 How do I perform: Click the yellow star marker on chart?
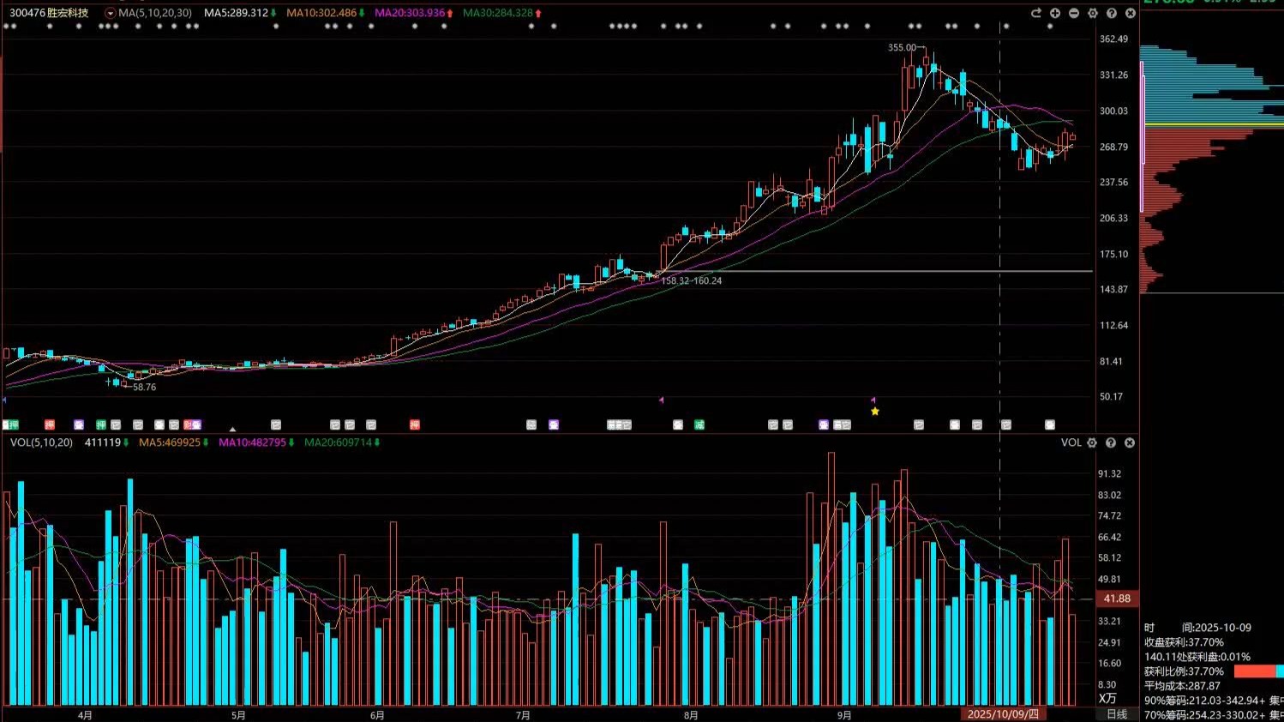point(874,412)
